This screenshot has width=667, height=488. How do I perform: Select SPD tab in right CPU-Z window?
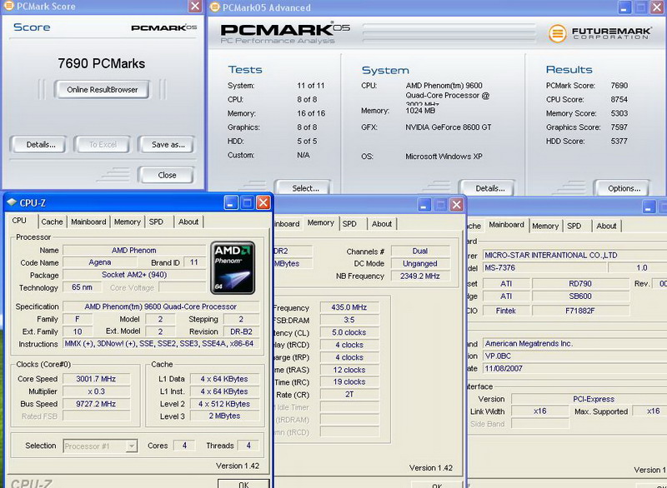click(574, 226)
